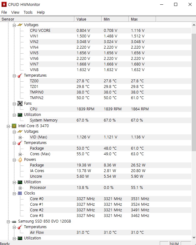Click the Voltages lightning icon under motherboard
196x245 pixels.
(x=20, y=25)
